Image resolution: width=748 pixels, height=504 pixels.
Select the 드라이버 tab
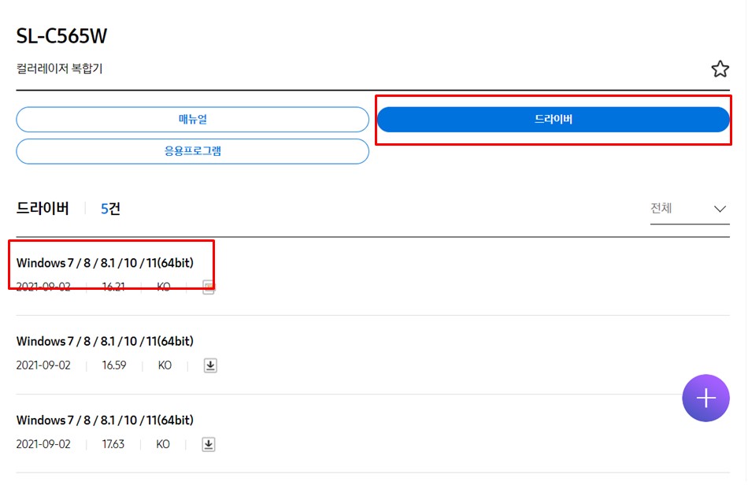coord(553,120)
